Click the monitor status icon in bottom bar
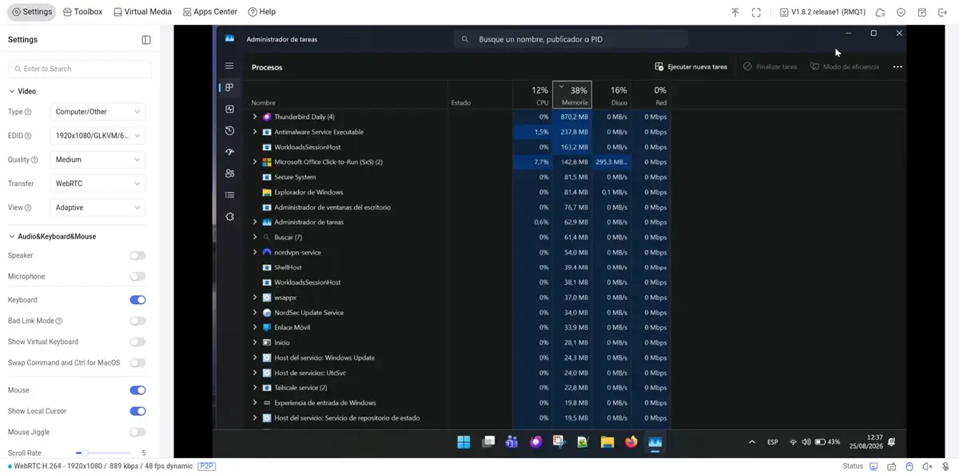959x474 pixels. (873, 466)
